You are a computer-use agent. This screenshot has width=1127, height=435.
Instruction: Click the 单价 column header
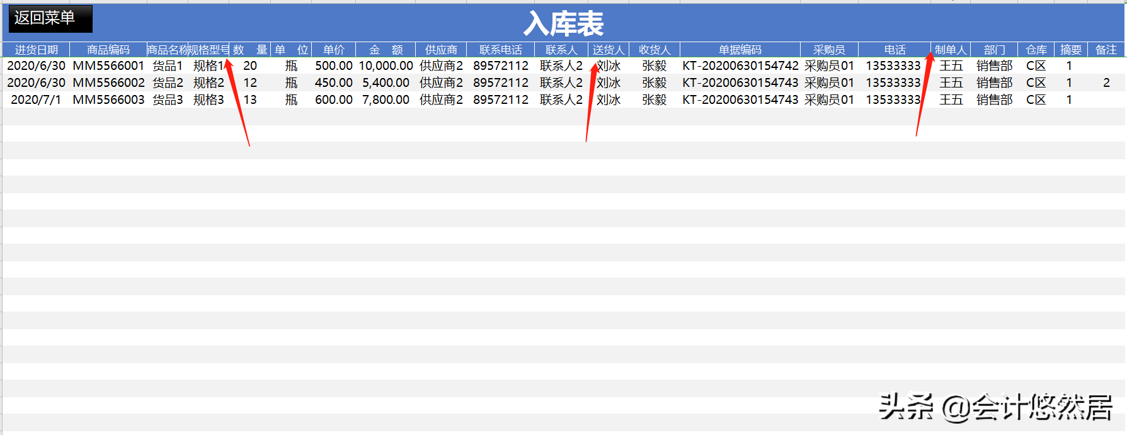tap(334, 50)
